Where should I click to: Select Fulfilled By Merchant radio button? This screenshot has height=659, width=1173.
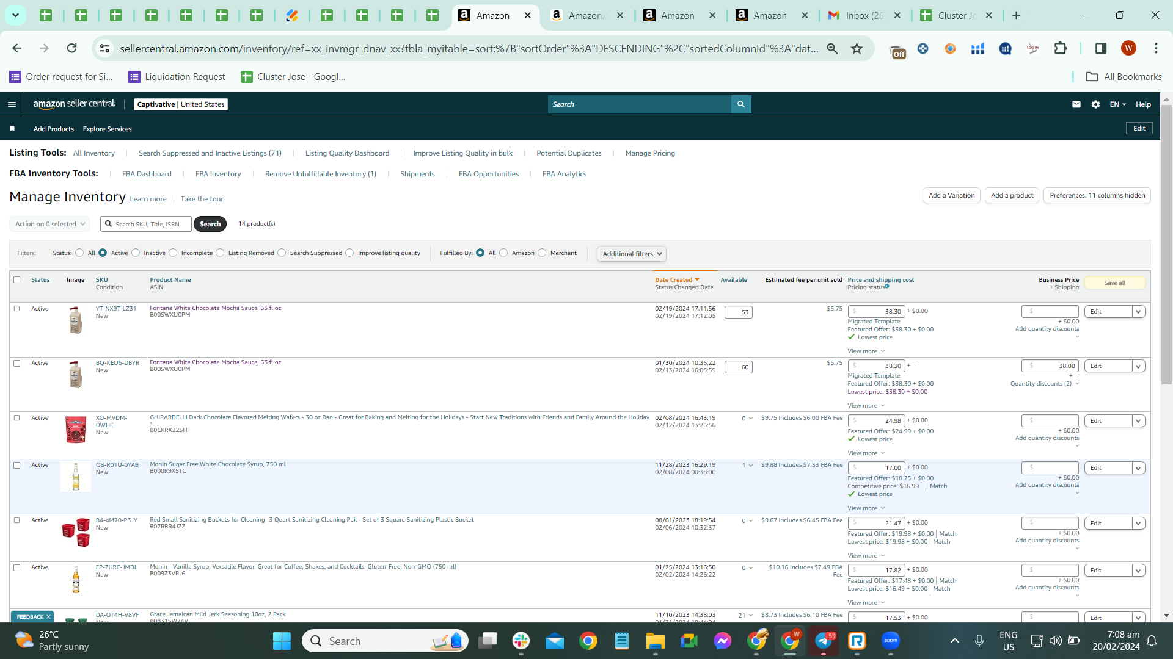coord(542,253)
